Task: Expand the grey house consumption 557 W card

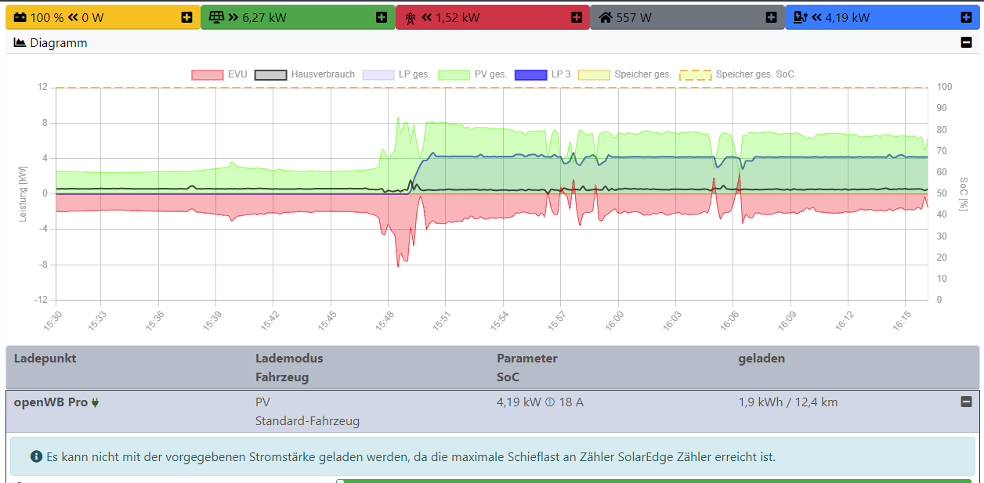Action: click(771, 17)
